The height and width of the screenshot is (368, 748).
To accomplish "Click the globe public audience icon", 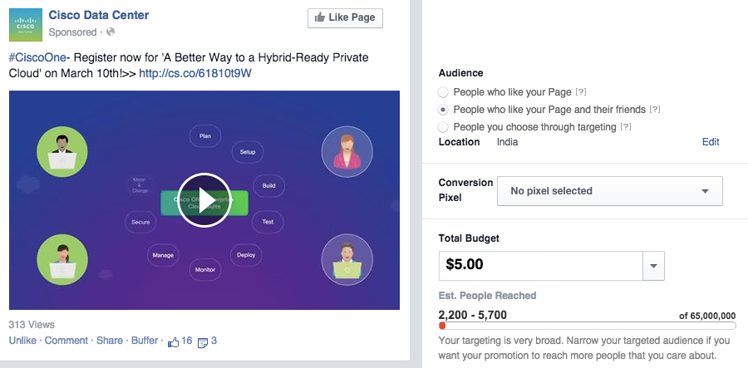I will click(x=111, y=32).
